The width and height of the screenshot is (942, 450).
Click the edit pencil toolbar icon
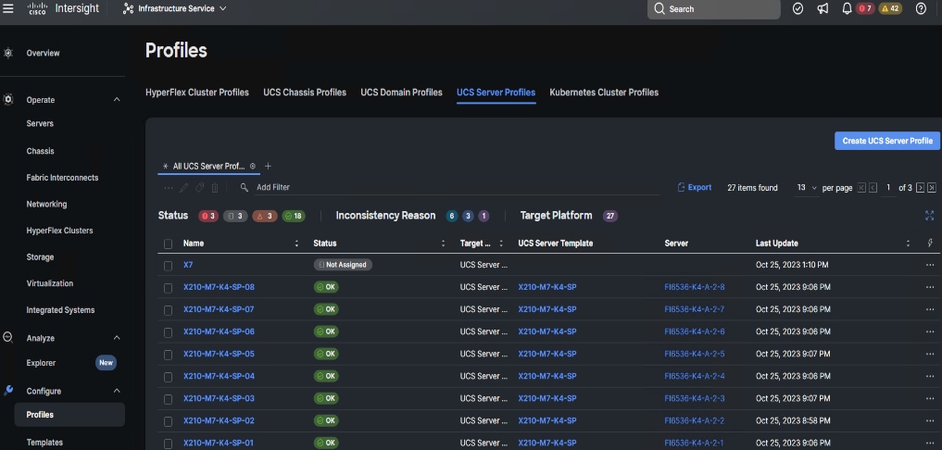click(x=183, y=187)
